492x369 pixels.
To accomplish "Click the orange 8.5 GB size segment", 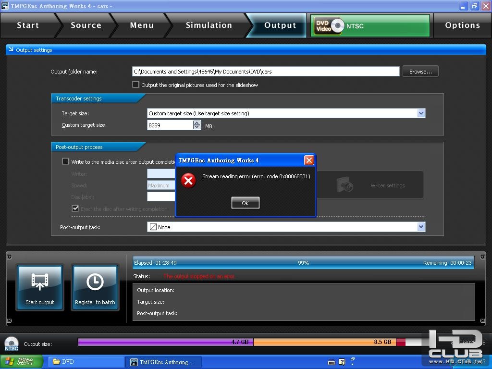I will (325, 342).
